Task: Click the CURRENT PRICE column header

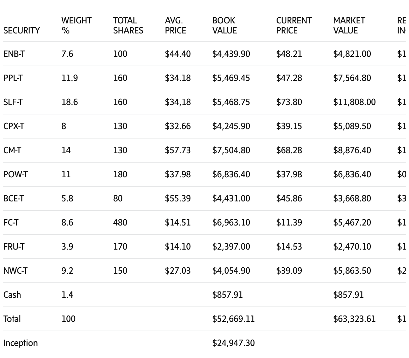Action: [x=294, y=25]
